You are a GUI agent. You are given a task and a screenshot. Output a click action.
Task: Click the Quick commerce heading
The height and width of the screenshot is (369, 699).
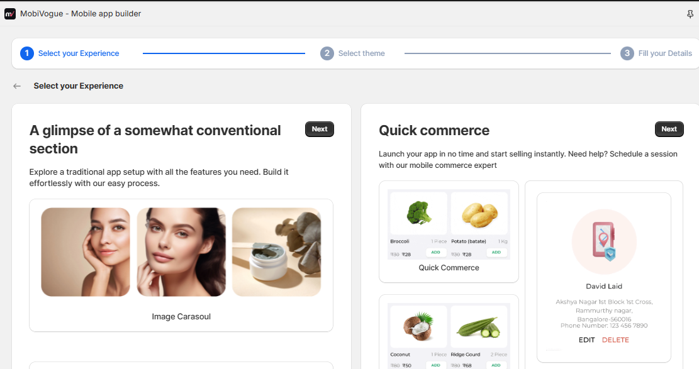[434, 131]
